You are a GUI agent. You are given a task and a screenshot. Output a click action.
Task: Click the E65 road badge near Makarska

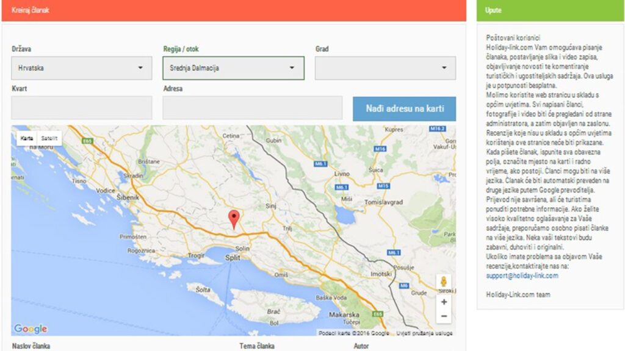click(x=378, y=314)
